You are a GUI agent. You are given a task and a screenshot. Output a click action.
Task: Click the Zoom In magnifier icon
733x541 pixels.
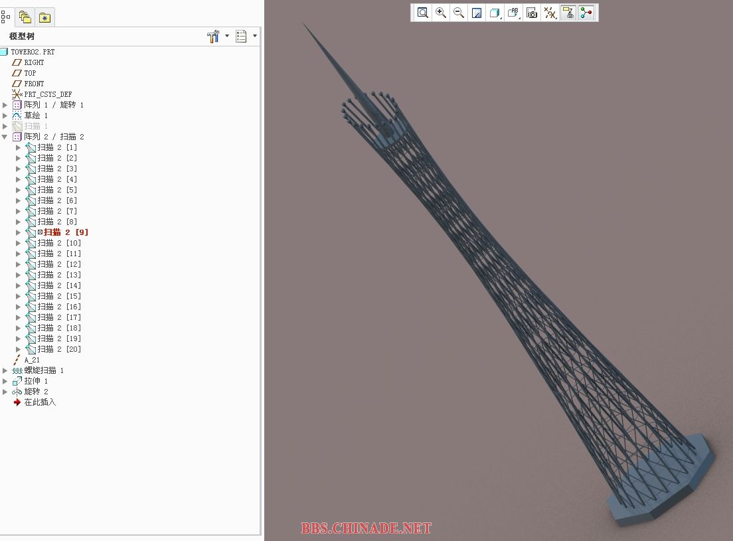[441, 13]
